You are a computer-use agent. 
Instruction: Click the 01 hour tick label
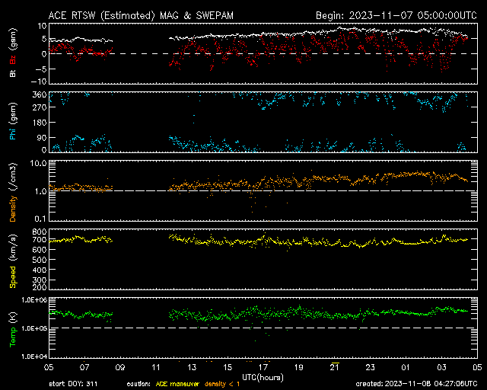tap(406, 366)
